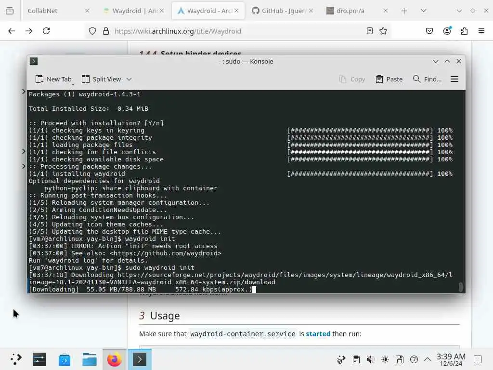
Task: Open Pocket save icon in Firefox toolbar
Action: pyautogui.click(x=429, y=31)
